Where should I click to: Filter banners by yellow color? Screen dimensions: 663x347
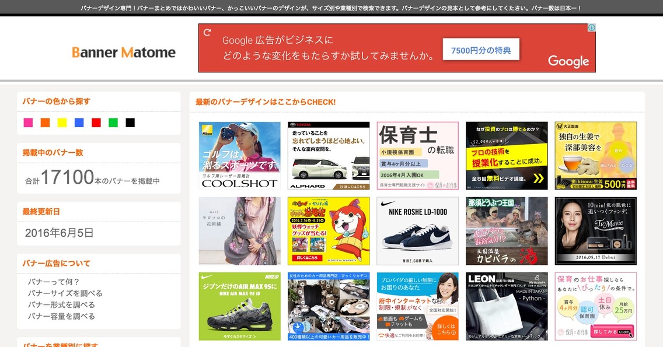[x=62, y=122]
